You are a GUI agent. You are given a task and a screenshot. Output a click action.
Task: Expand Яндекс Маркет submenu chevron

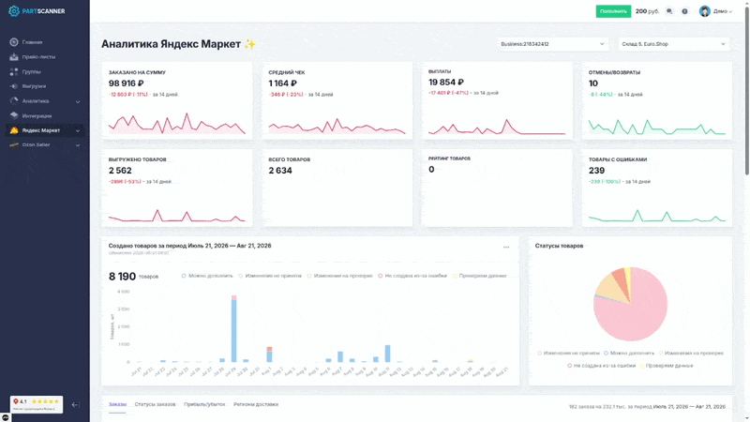pos(78,130)
